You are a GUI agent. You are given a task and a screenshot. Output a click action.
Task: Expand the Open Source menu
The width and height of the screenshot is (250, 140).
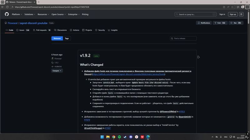(x=59, y=14)
